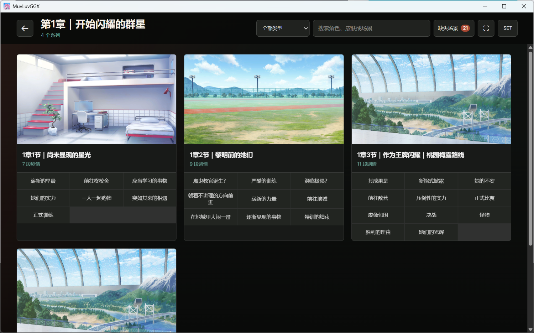Screen dimensions: 534x333
Task: Open the 缺失场景 missing scenes list
Action: pyautogui.click(x=454, y=28)
